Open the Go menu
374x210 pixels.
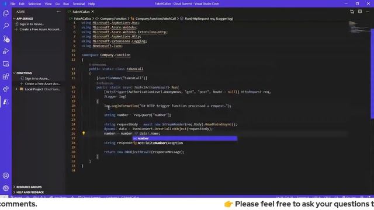(57, 3)
